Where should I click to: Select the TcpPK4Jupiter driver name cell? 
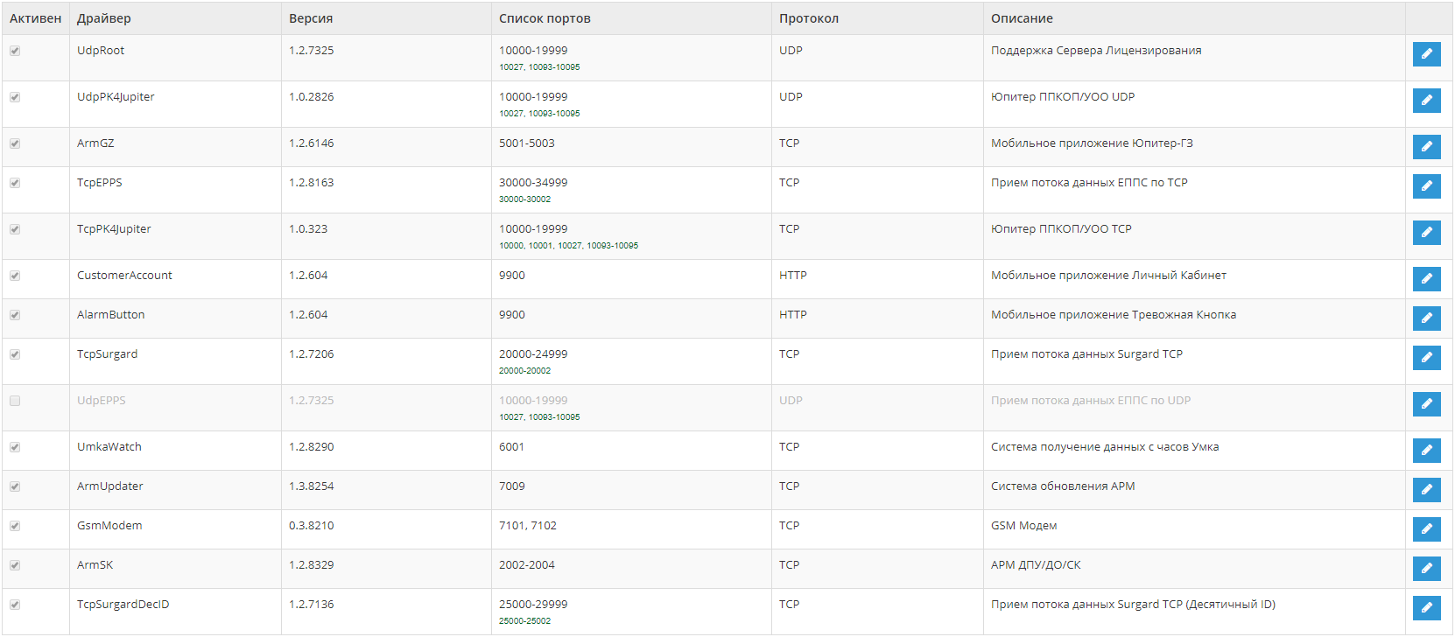pos(114,229)
